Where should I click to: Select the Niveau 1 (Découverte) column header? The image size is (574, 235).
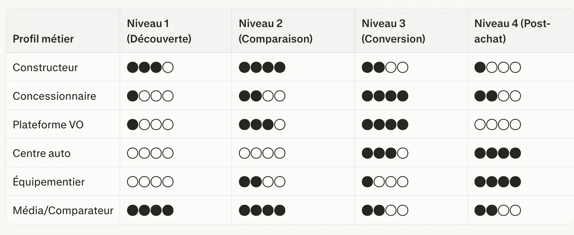tap(159, 31)
